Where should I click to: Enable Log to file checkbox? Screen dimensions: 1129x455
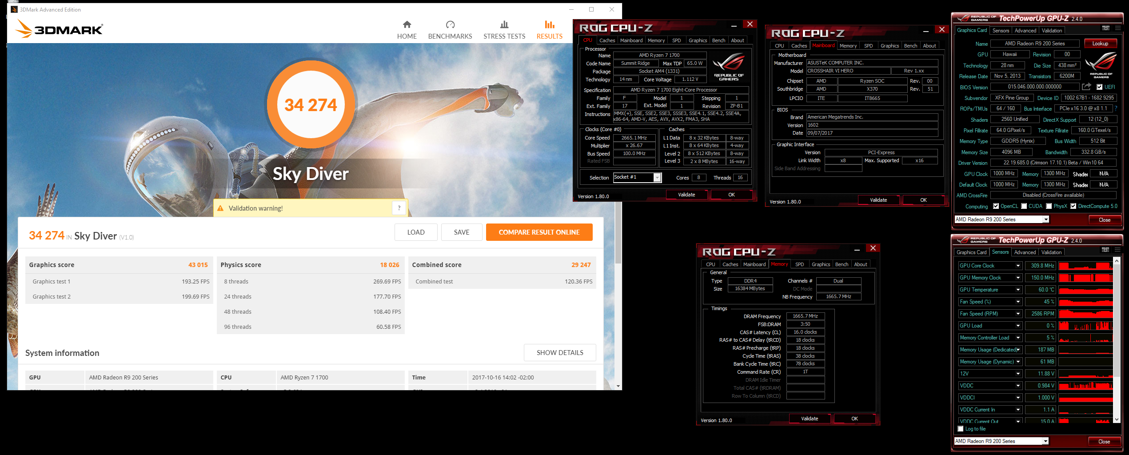pos(961,429)
